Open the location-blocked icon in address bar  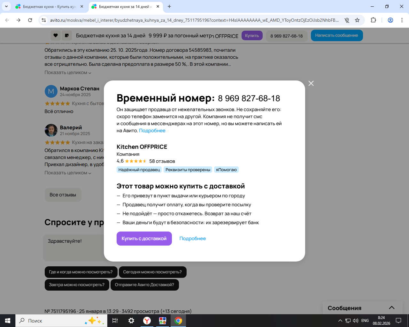point(347,20)
